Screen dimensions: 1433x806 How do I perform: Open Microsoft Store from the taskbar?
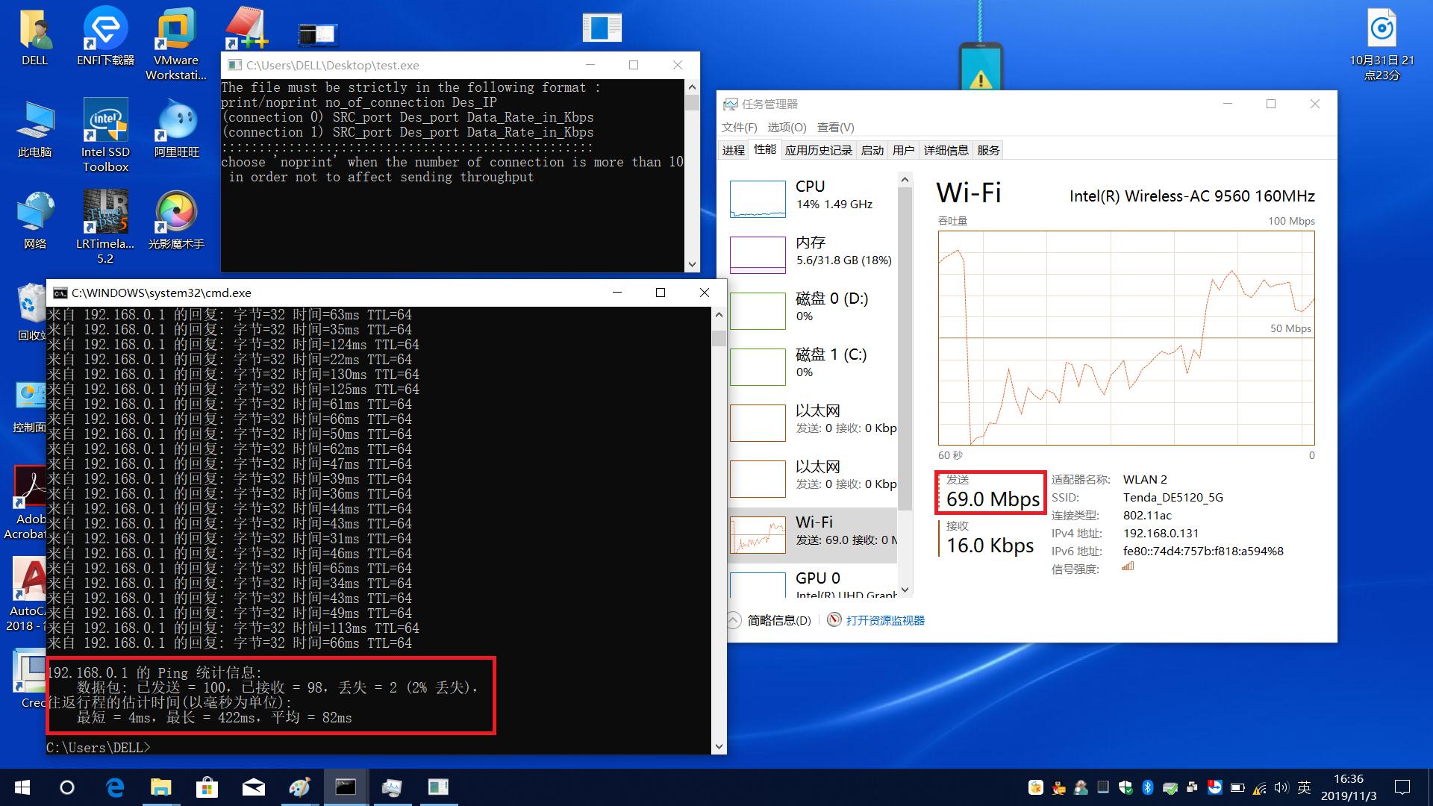pyautogui.click(x=207, y=787)
